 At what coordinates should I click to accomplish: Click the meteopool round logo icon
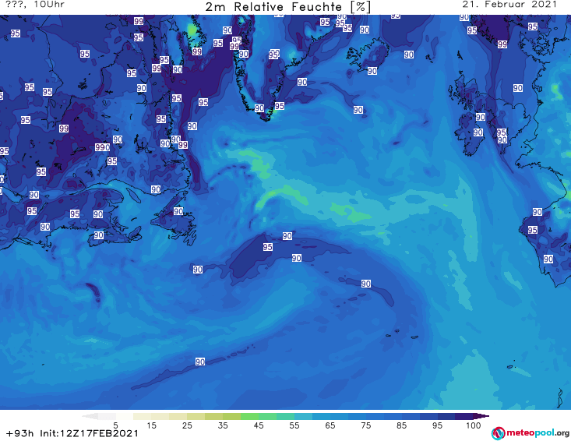(498, 433)
